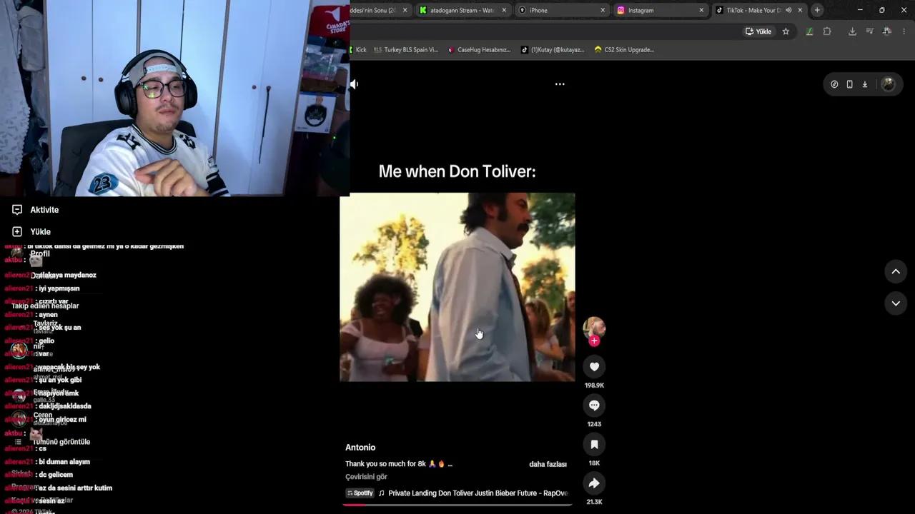Close the Instagram browser tab
Viewport: 915px width, 514px height.
[701, 10]
